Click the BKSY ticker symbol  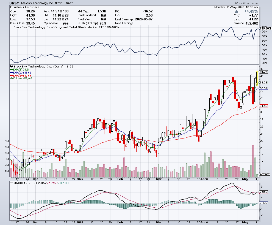pos(14,3)
